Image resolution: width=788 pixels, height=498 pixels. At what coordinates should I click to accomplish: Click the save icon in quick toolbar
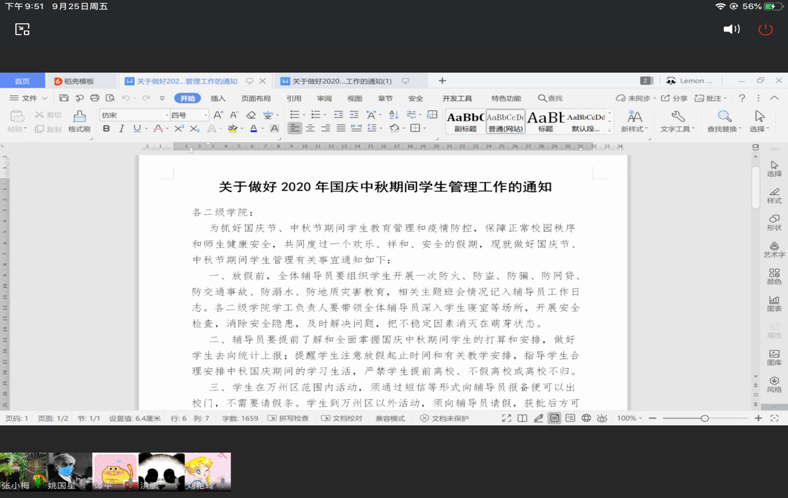(64, 98)
